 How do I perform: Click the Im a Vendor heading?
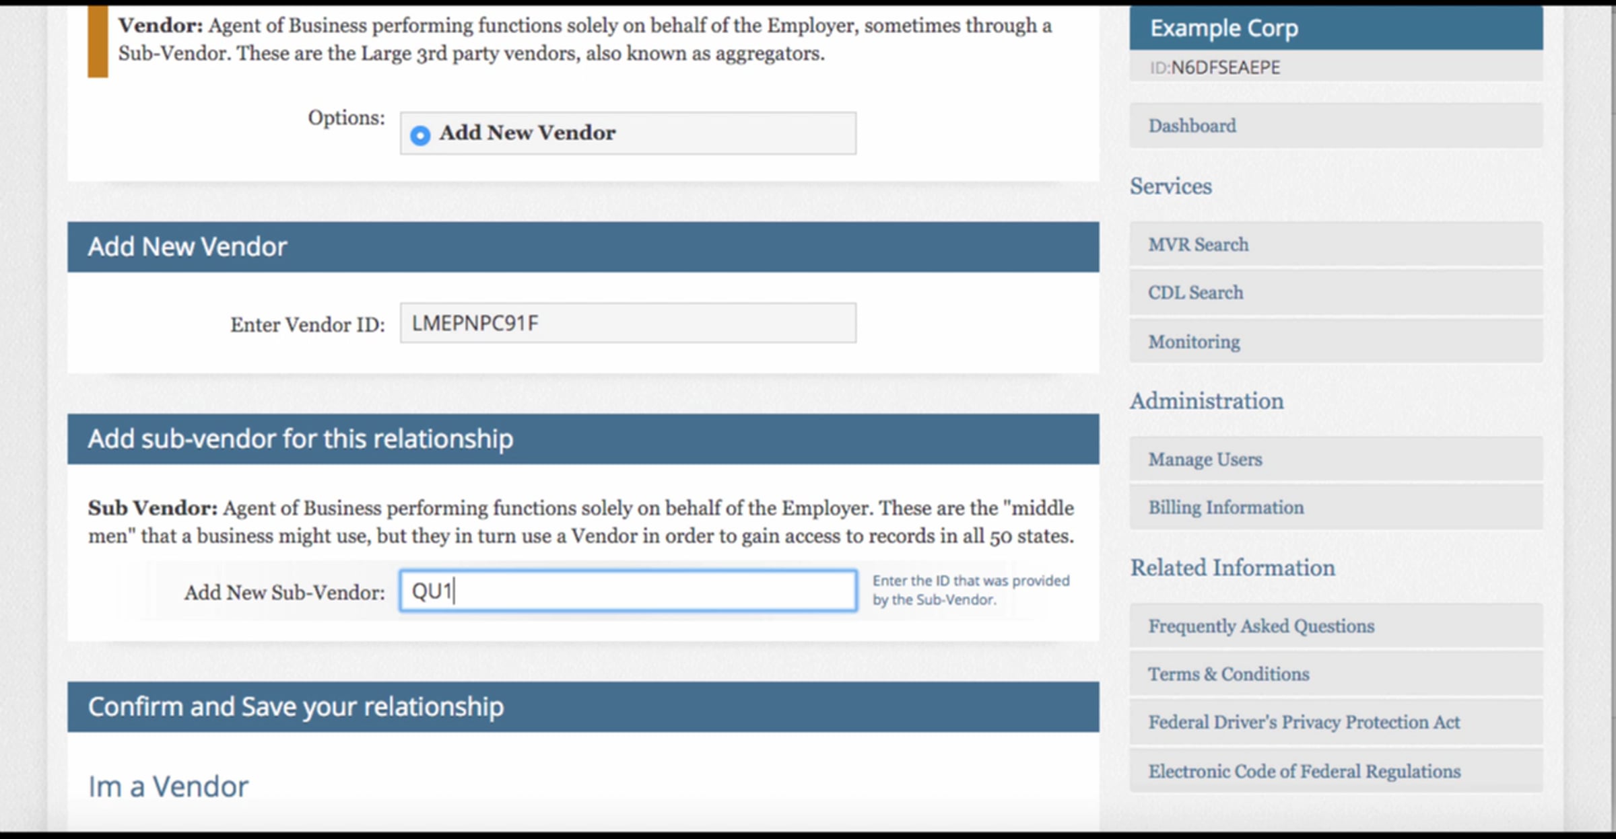[168, 787]
